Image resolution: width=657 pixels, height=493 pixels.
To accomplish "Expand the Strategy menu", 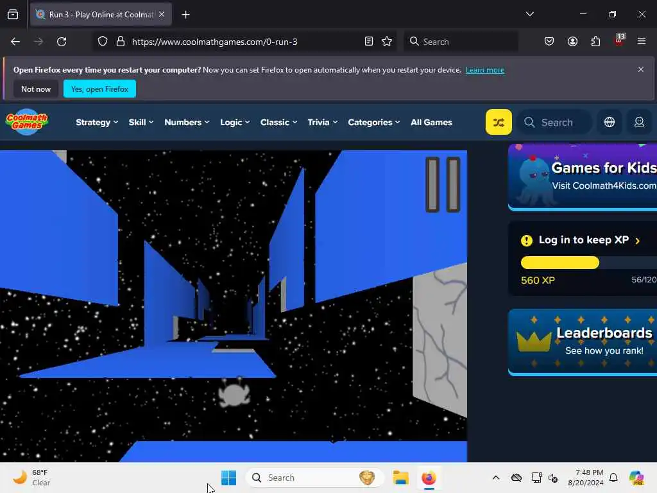I will coord(97,123).
